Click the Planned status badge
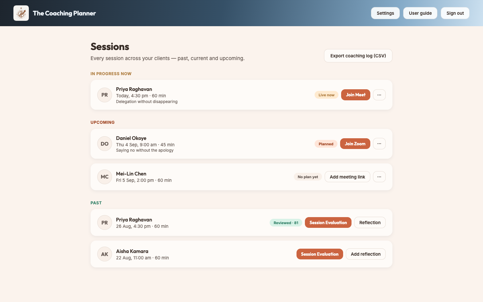483x302 pixels. tap(326, 144)
